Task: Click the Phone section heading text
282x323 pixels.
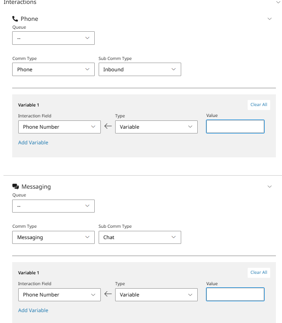Action: click(x=30, y=19)
